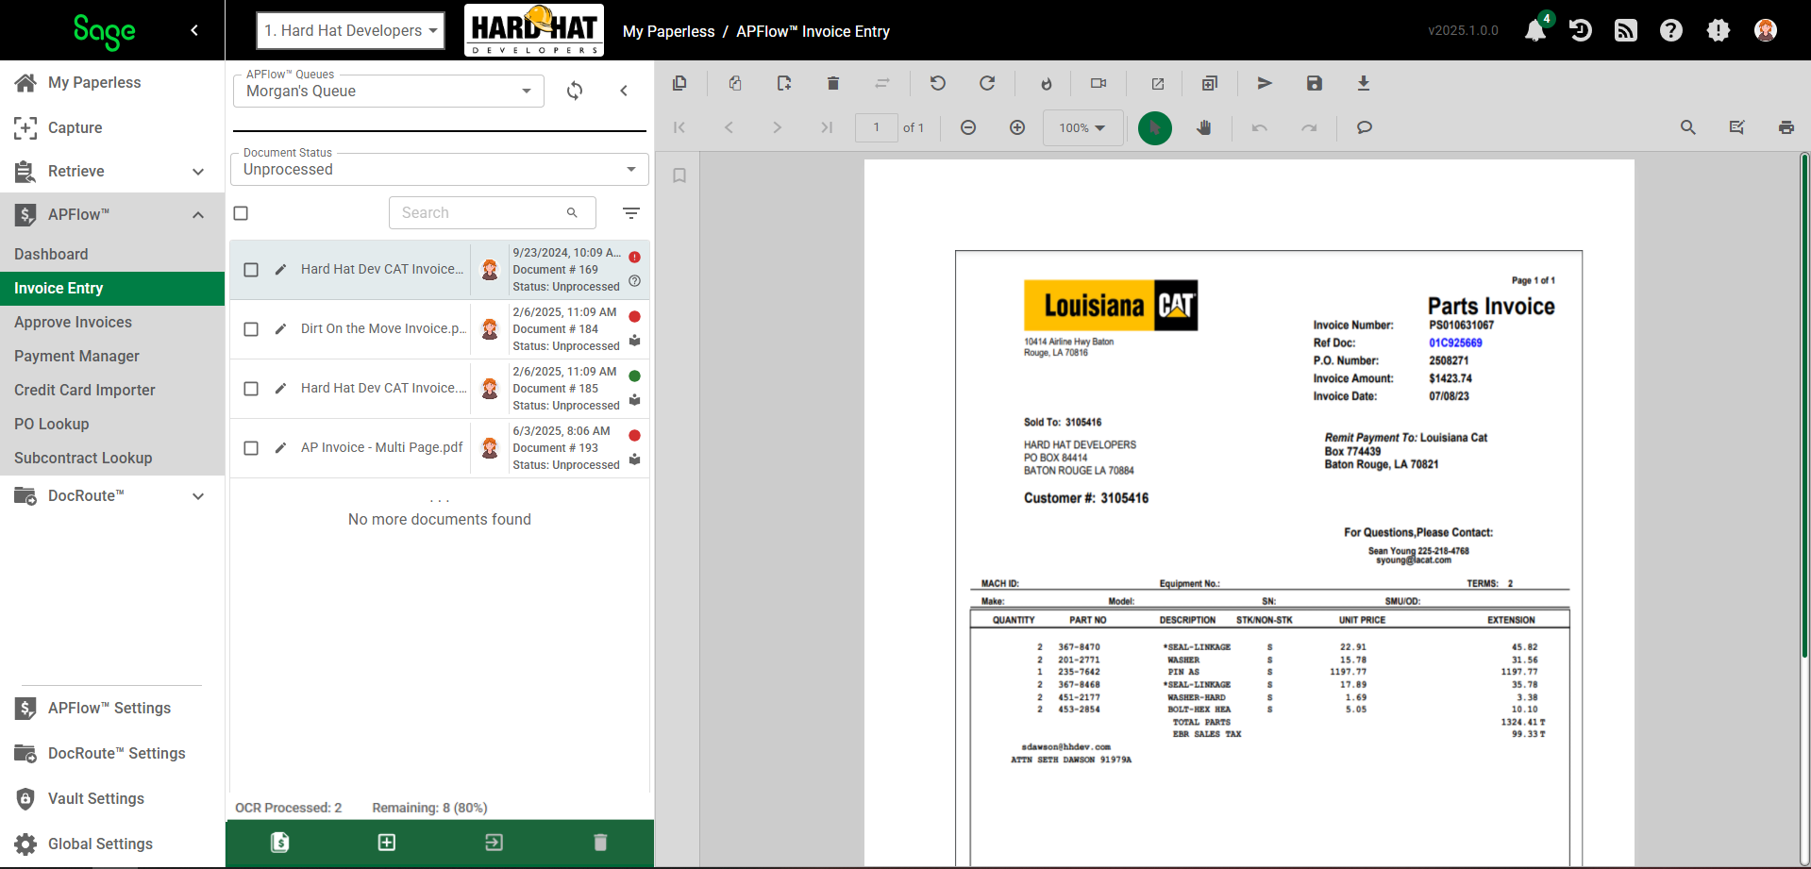Click the edit note icon beside the print icon
1811x869 pixels.
[x=1737, y=127]
